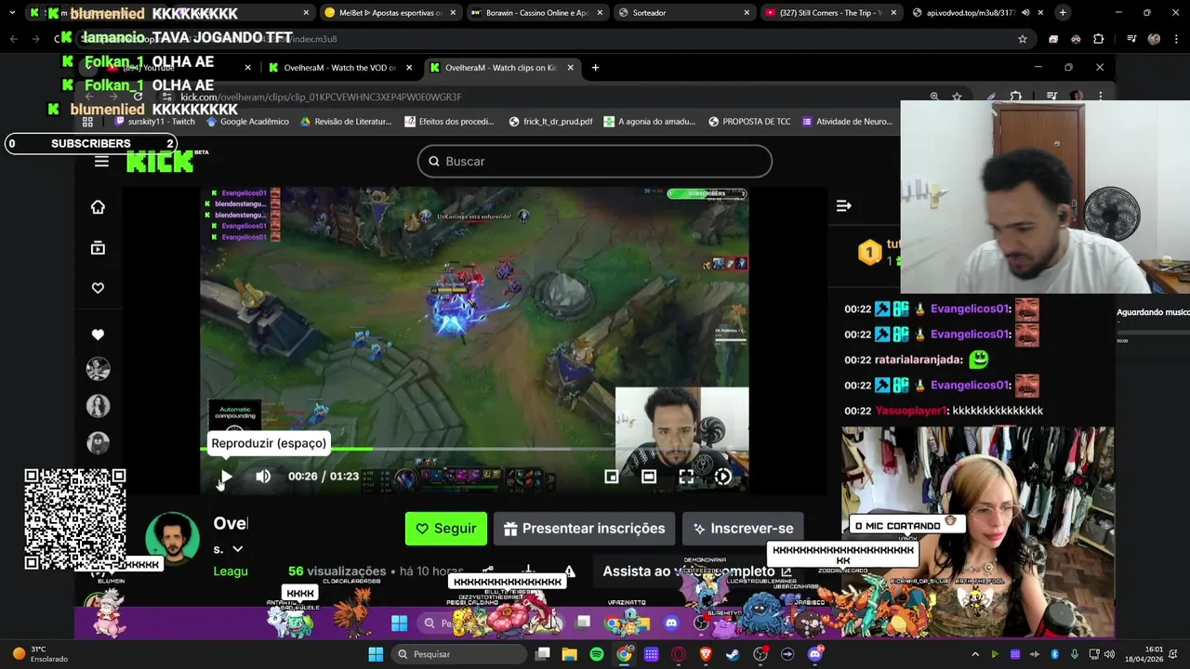The width and height of the screenshot is (1190, 669).
Task: Open Atividade de Neuro... bookmark
Action: coord(847,122)
